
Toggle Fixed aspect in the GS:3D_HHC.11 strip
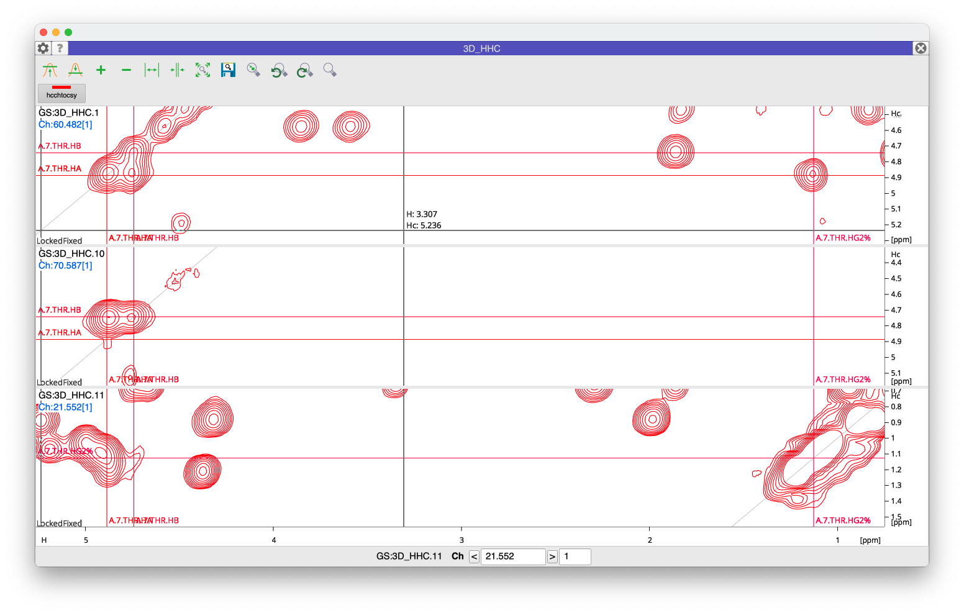pos(72,524)
